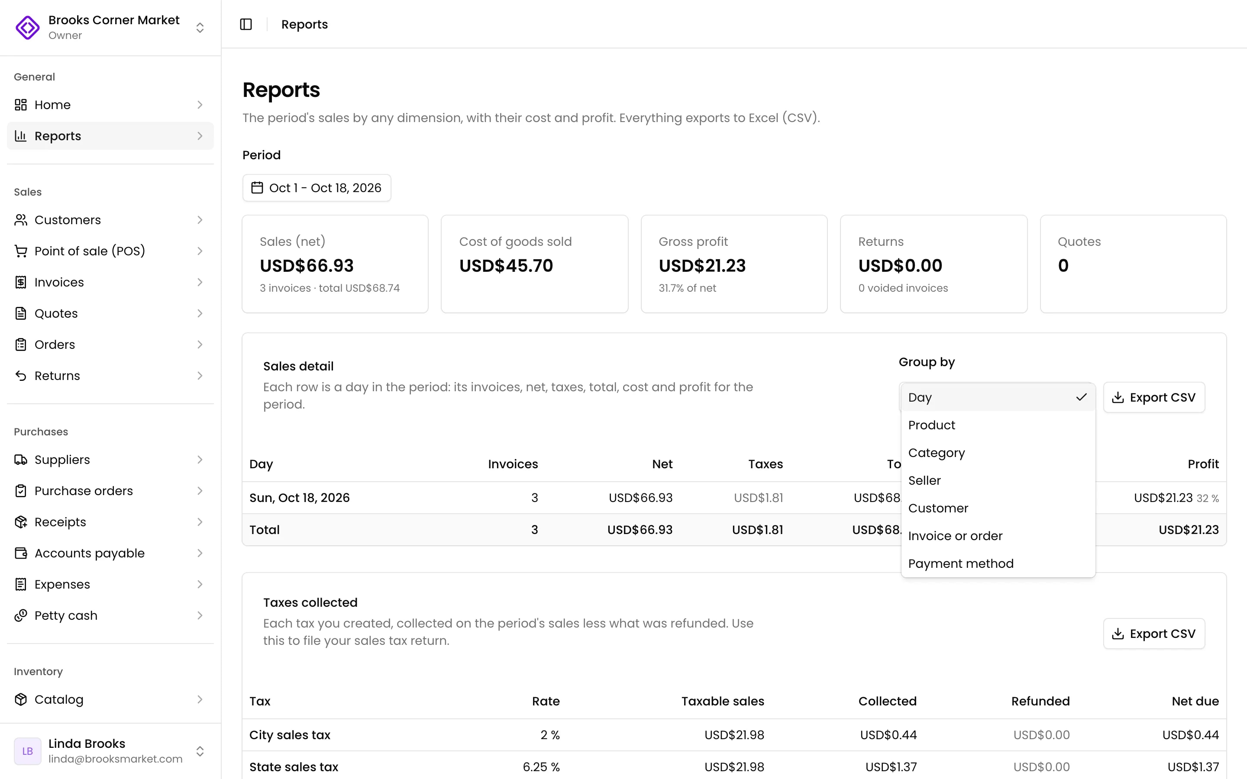Click the calendar icon in the Period picker

pos(257,187)
